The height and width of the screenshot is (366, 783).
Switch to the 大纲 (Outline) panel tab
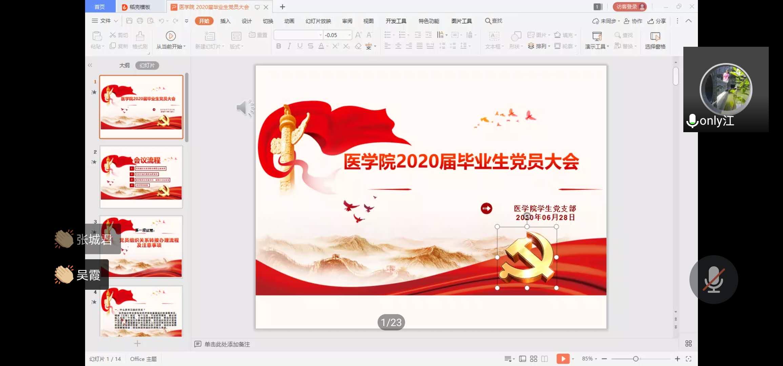tap(124, 65)
